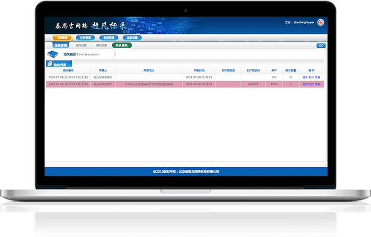Collapse panel with the blue double-arrow button

pyautogui.click(x=321, y=46)
